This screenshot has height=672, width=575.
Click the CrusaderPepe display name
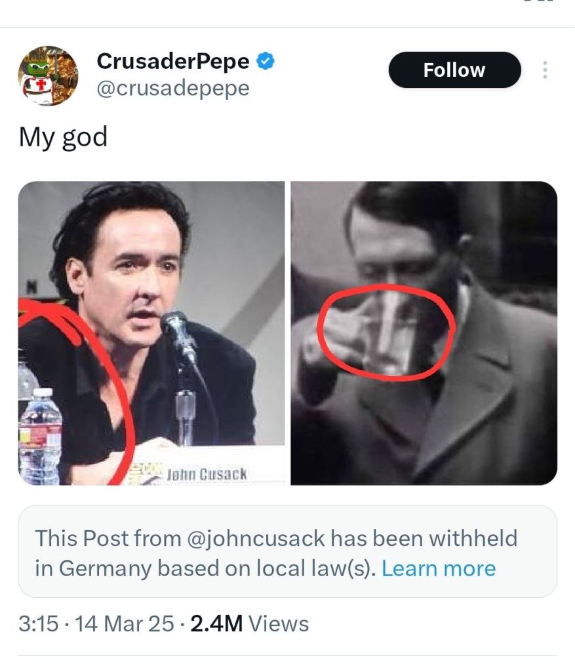pos(173,62)
